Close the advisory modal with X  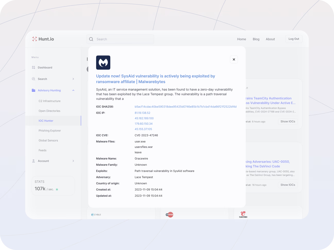point(234,59)
